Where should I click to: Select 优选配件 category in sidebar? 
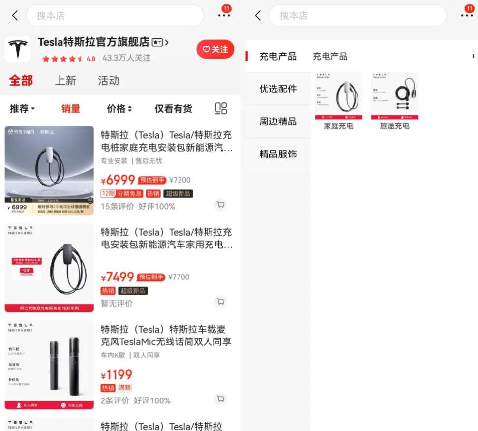click(x=278, y=89)
